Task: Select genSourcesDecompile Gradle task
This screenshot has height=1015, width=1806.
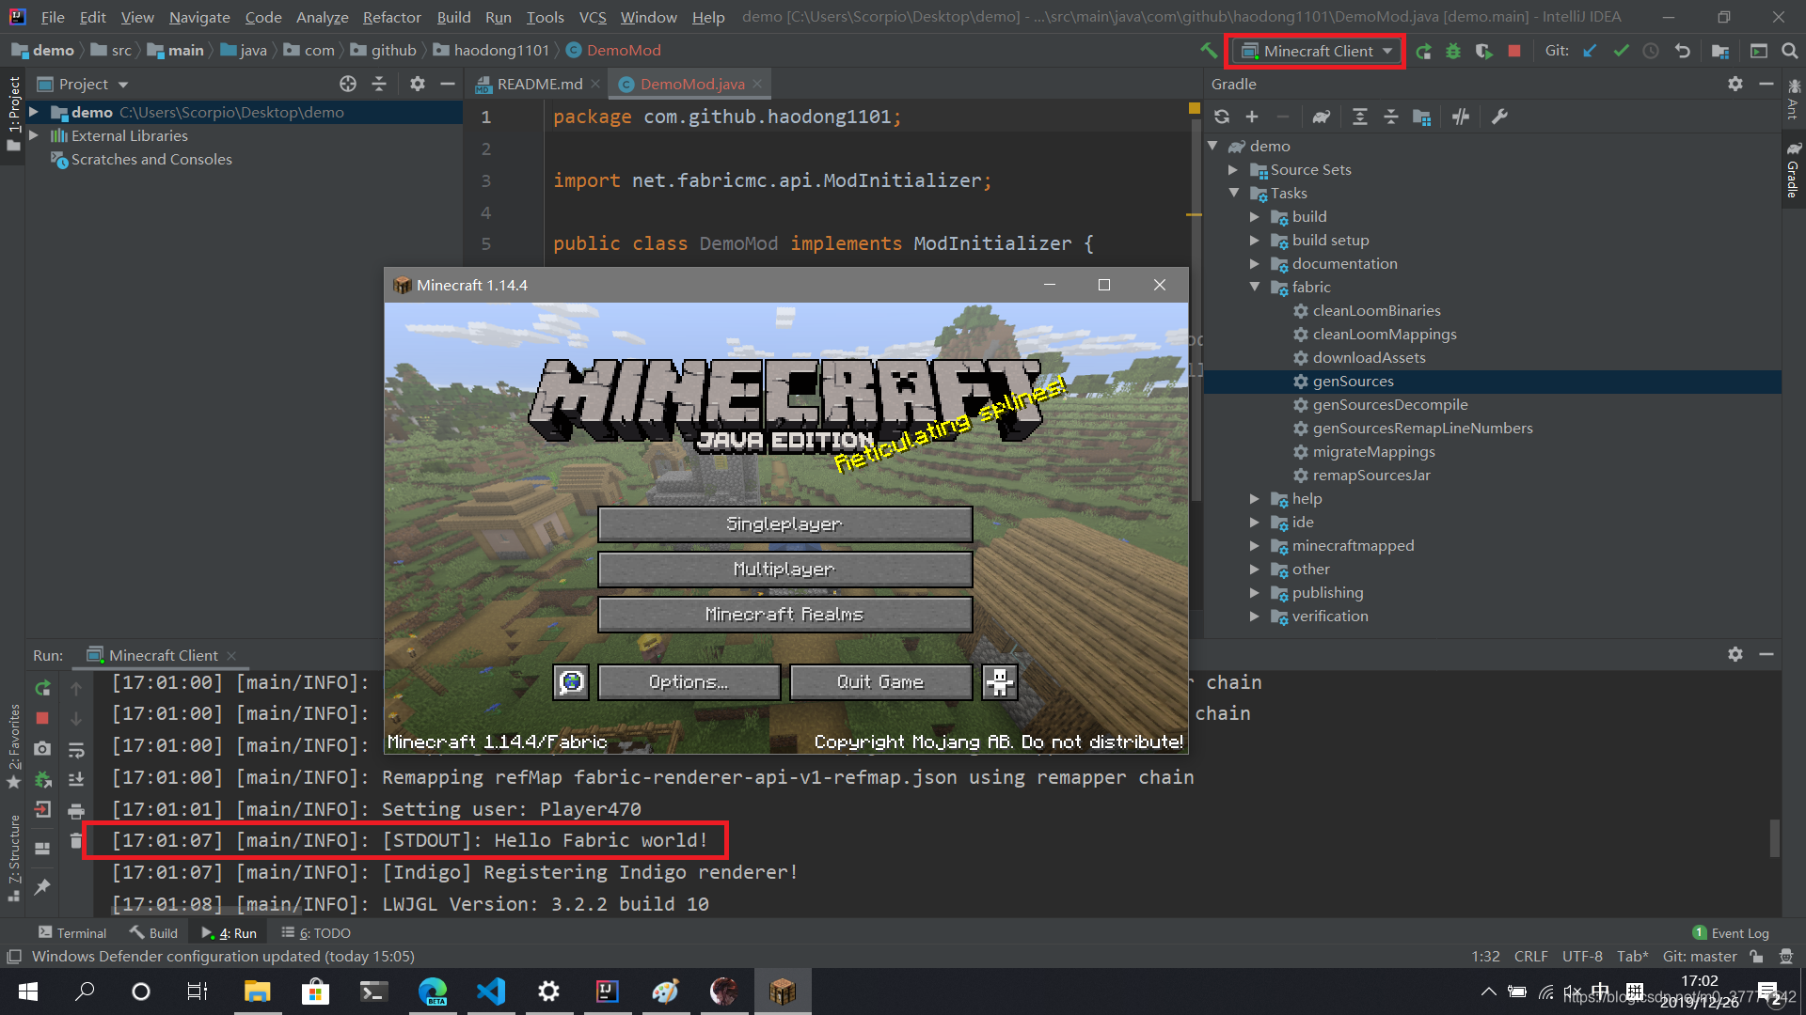Action: tap(1389, 405)
